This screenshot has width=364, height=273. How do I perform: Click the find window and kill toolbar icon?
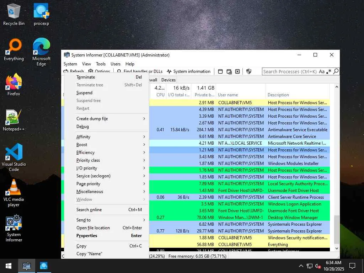point(237,71)
